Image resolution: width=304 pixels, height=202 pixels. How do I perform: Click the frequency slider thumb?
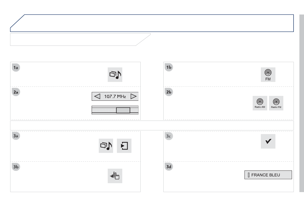tap(123, 110)
